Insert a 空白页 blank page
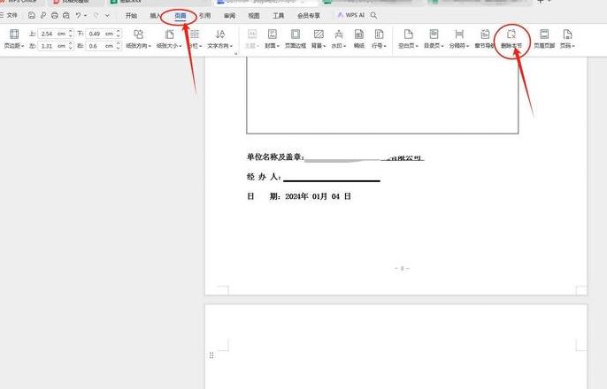 tap(408, 39)
